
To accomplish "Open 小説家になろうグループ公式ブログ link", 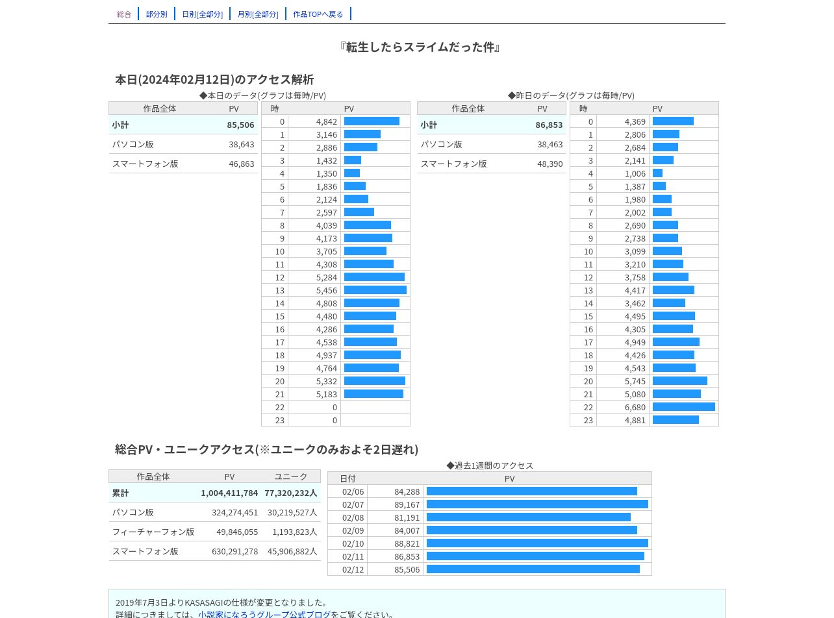I will (x=264, y=614).
